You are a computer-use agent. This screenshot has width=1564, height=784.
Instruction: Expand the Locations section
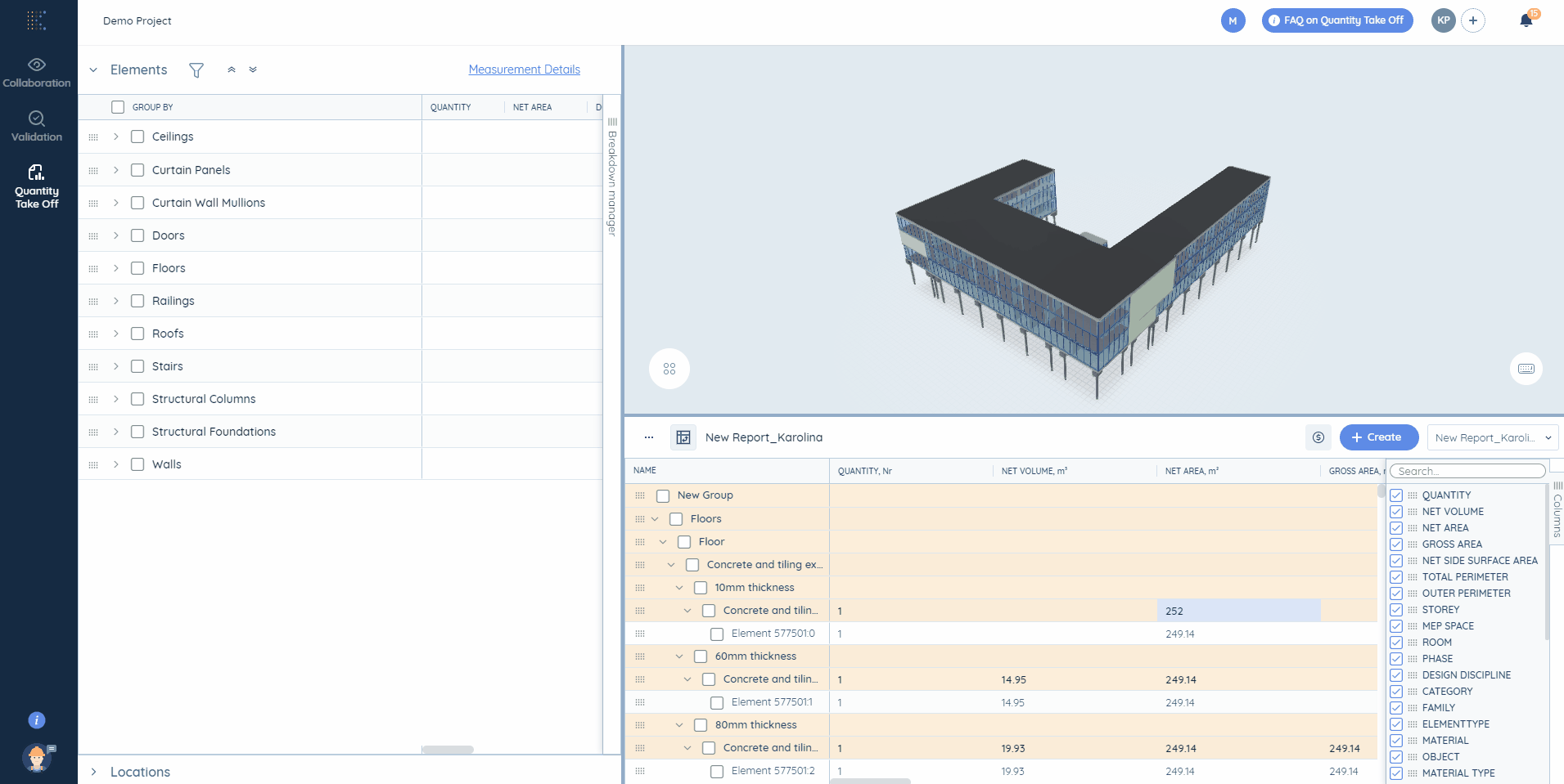tap(93, 772)
